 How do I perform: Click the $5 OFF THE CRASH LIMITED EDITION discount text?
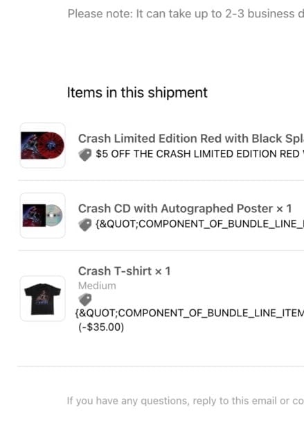(x=199, y=154)
